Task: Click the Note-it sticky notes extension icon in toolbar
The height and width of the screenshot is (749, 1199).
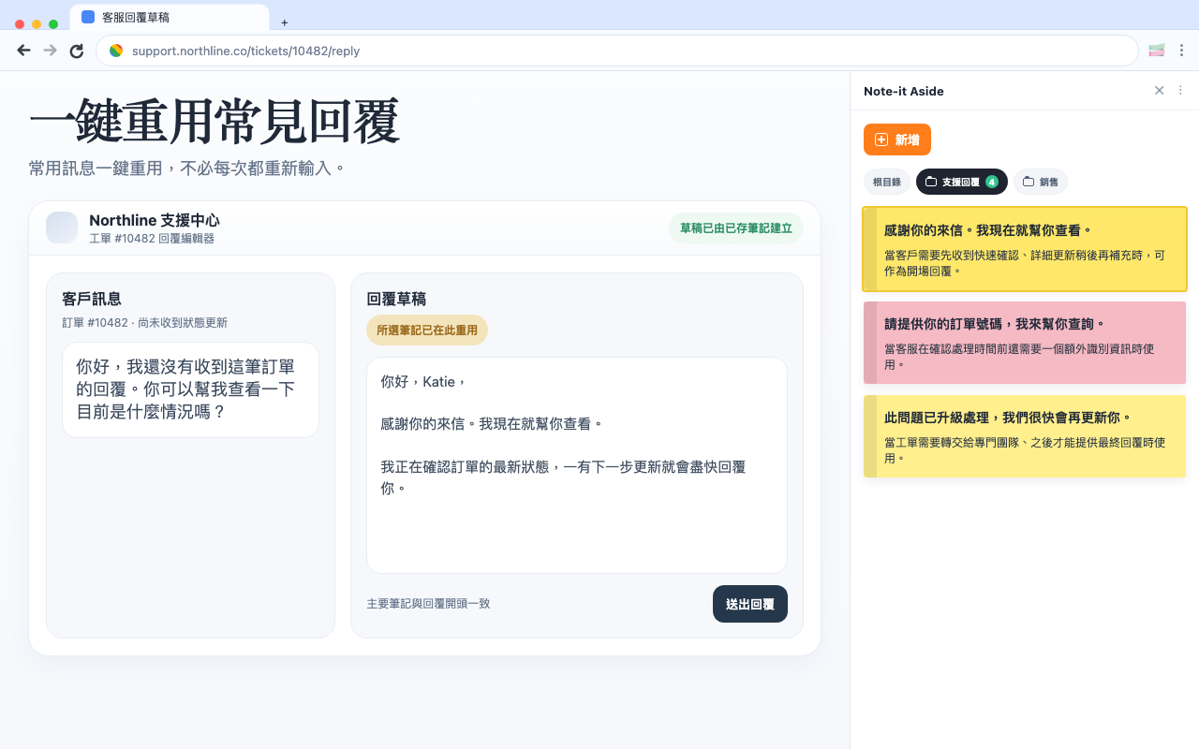Action: click(x=1156, y=50)
